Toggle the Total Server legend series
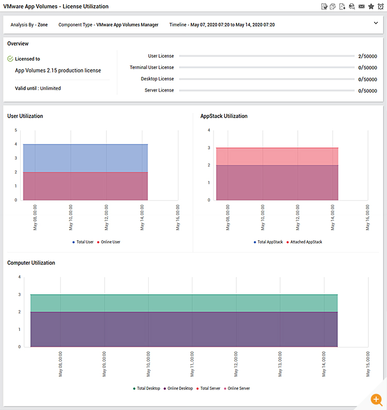Screen dimensions: 387x410 208,388
